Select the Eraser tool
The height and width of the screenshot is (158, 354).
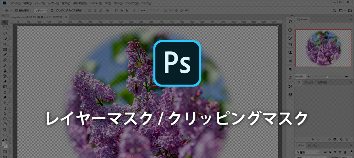[x=5, y=82]
